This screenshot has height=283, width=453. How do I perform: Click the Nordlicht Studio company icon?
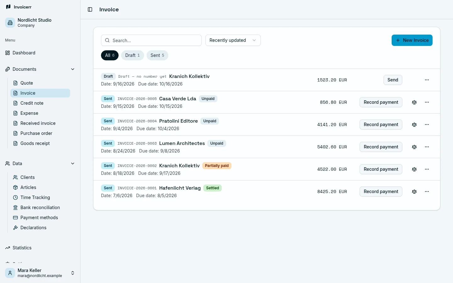pos(10,23)
